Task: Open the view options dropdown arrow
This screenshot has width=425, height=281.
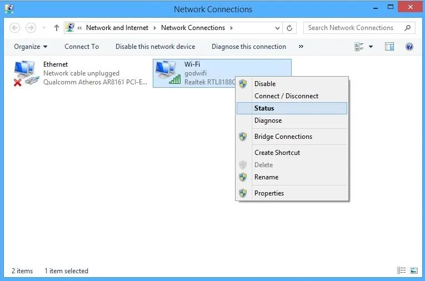Action: pyautogui.click(x=371, y=47)
